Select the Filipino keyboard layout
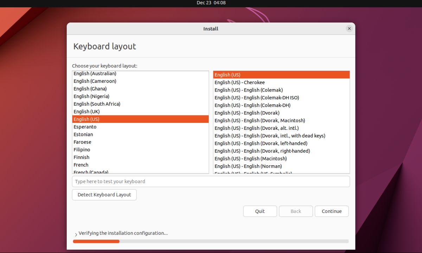Viewport: 422px width, 253px height. pyautogui.click(x=82, y=149)
